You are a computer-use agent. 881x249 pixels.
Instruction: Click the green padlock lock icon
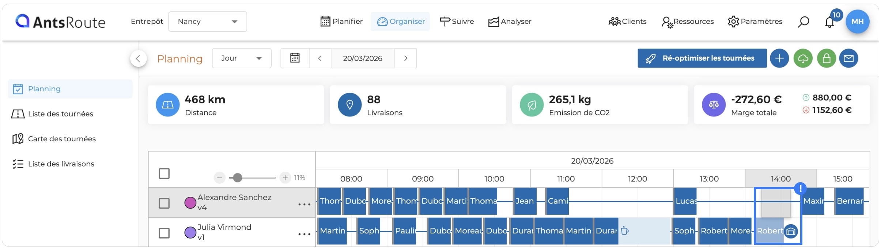826,58
